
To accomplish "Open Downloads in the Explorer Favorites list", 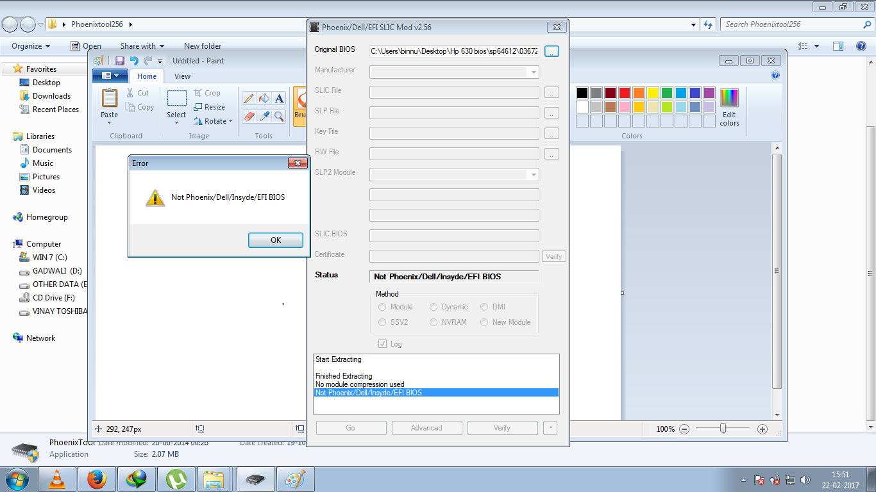I will [51, 96].
